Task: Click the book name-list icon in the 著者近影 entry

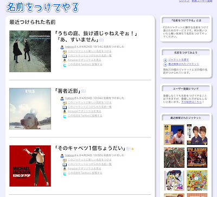Action: point(65,107)
